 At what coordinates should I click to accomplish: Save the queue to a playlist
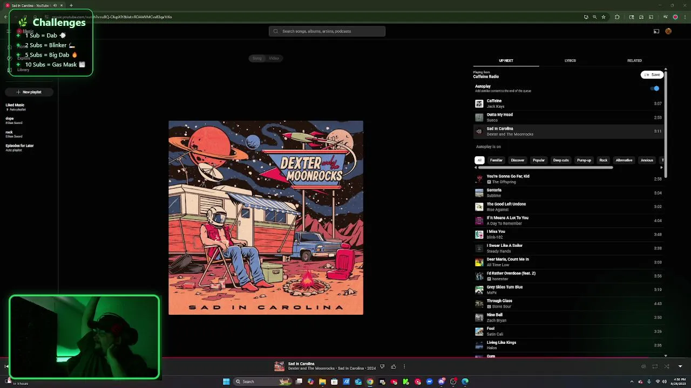click(x=652, y=75)
